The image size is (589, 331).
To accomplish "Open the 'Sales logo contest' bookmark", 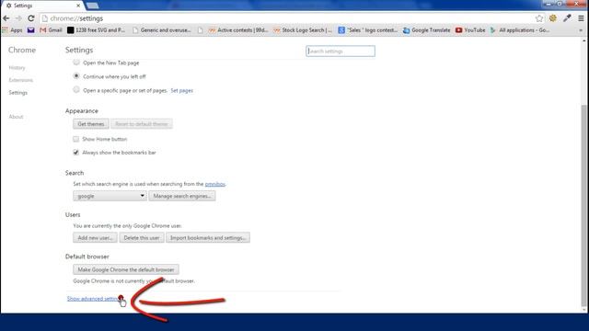I will pyautogui.click(x=368, y=30).
